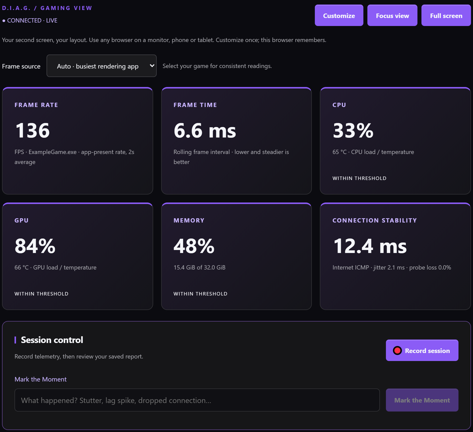Click the FRAME RATE card title
The image size is (473, 432).
[36, 105]
